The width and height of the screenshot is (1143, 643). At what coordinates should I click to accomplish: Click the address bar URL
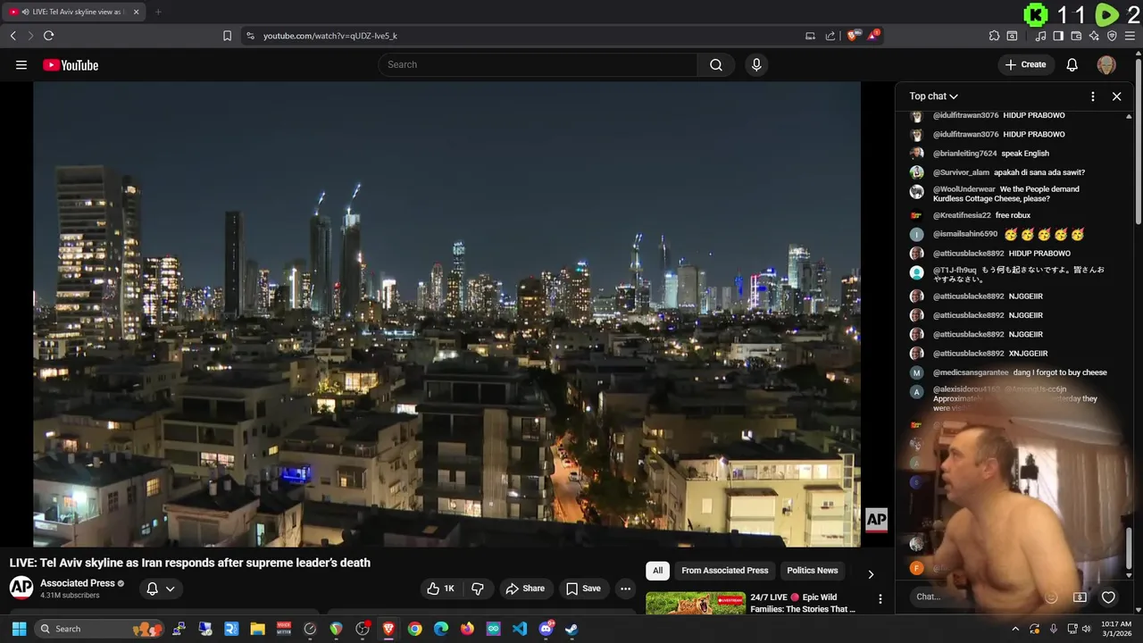coord(330,36)
